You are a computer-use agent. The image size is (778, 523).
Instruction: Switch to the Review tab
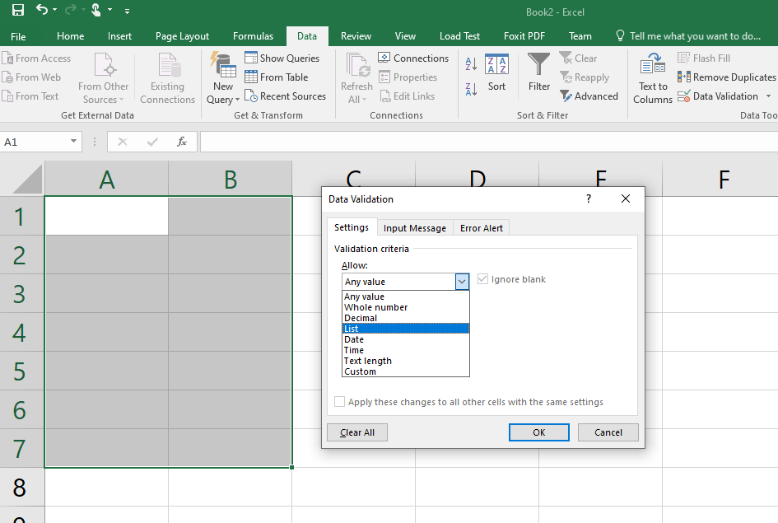click(356, 36)
